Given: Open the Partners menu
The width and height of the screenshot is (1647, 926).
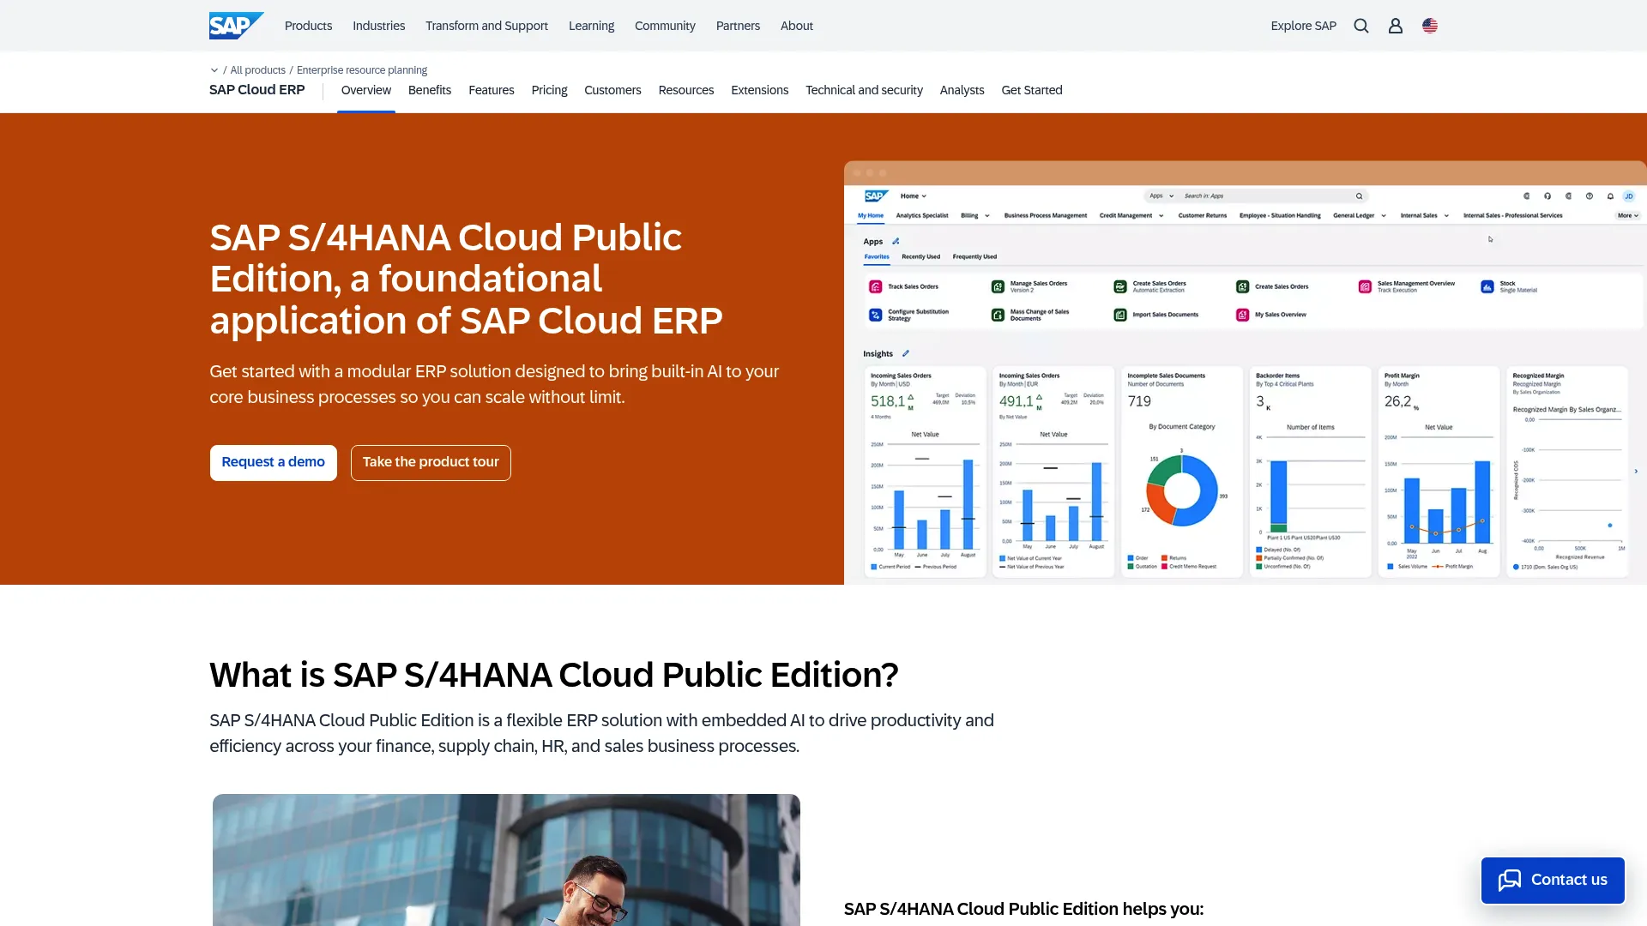Looking at the screenshot, I should pyautogui.click(x=738, y=26).
